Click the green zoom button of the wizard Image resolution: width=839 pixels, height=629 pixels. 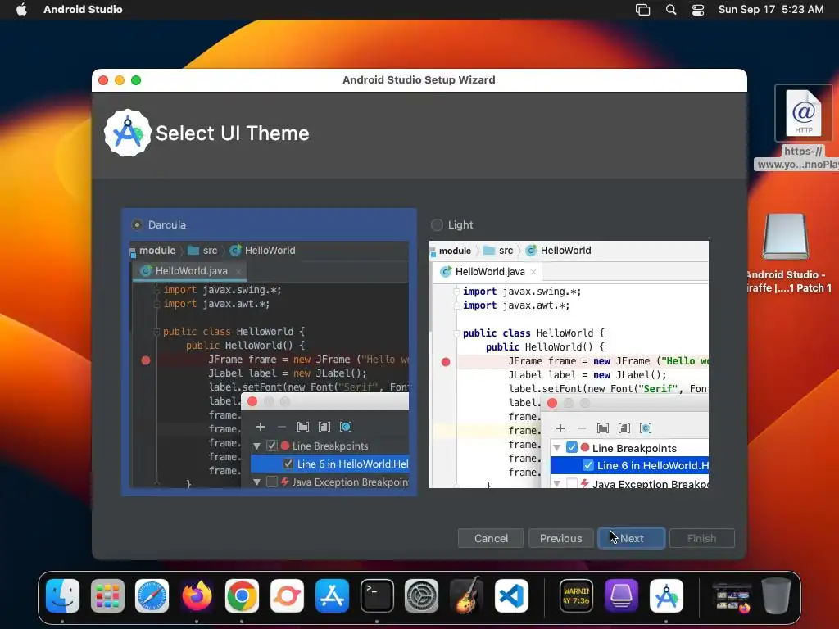136,80
